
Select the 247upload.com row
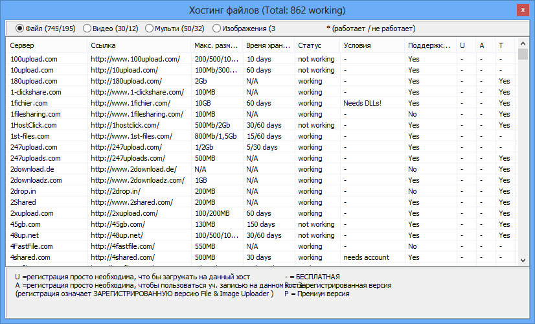[262, 147]
